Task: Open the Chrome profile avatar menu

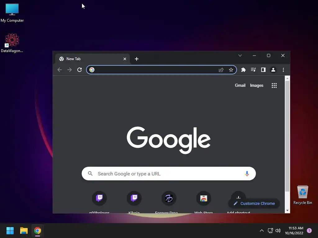Action: (273, 70)
